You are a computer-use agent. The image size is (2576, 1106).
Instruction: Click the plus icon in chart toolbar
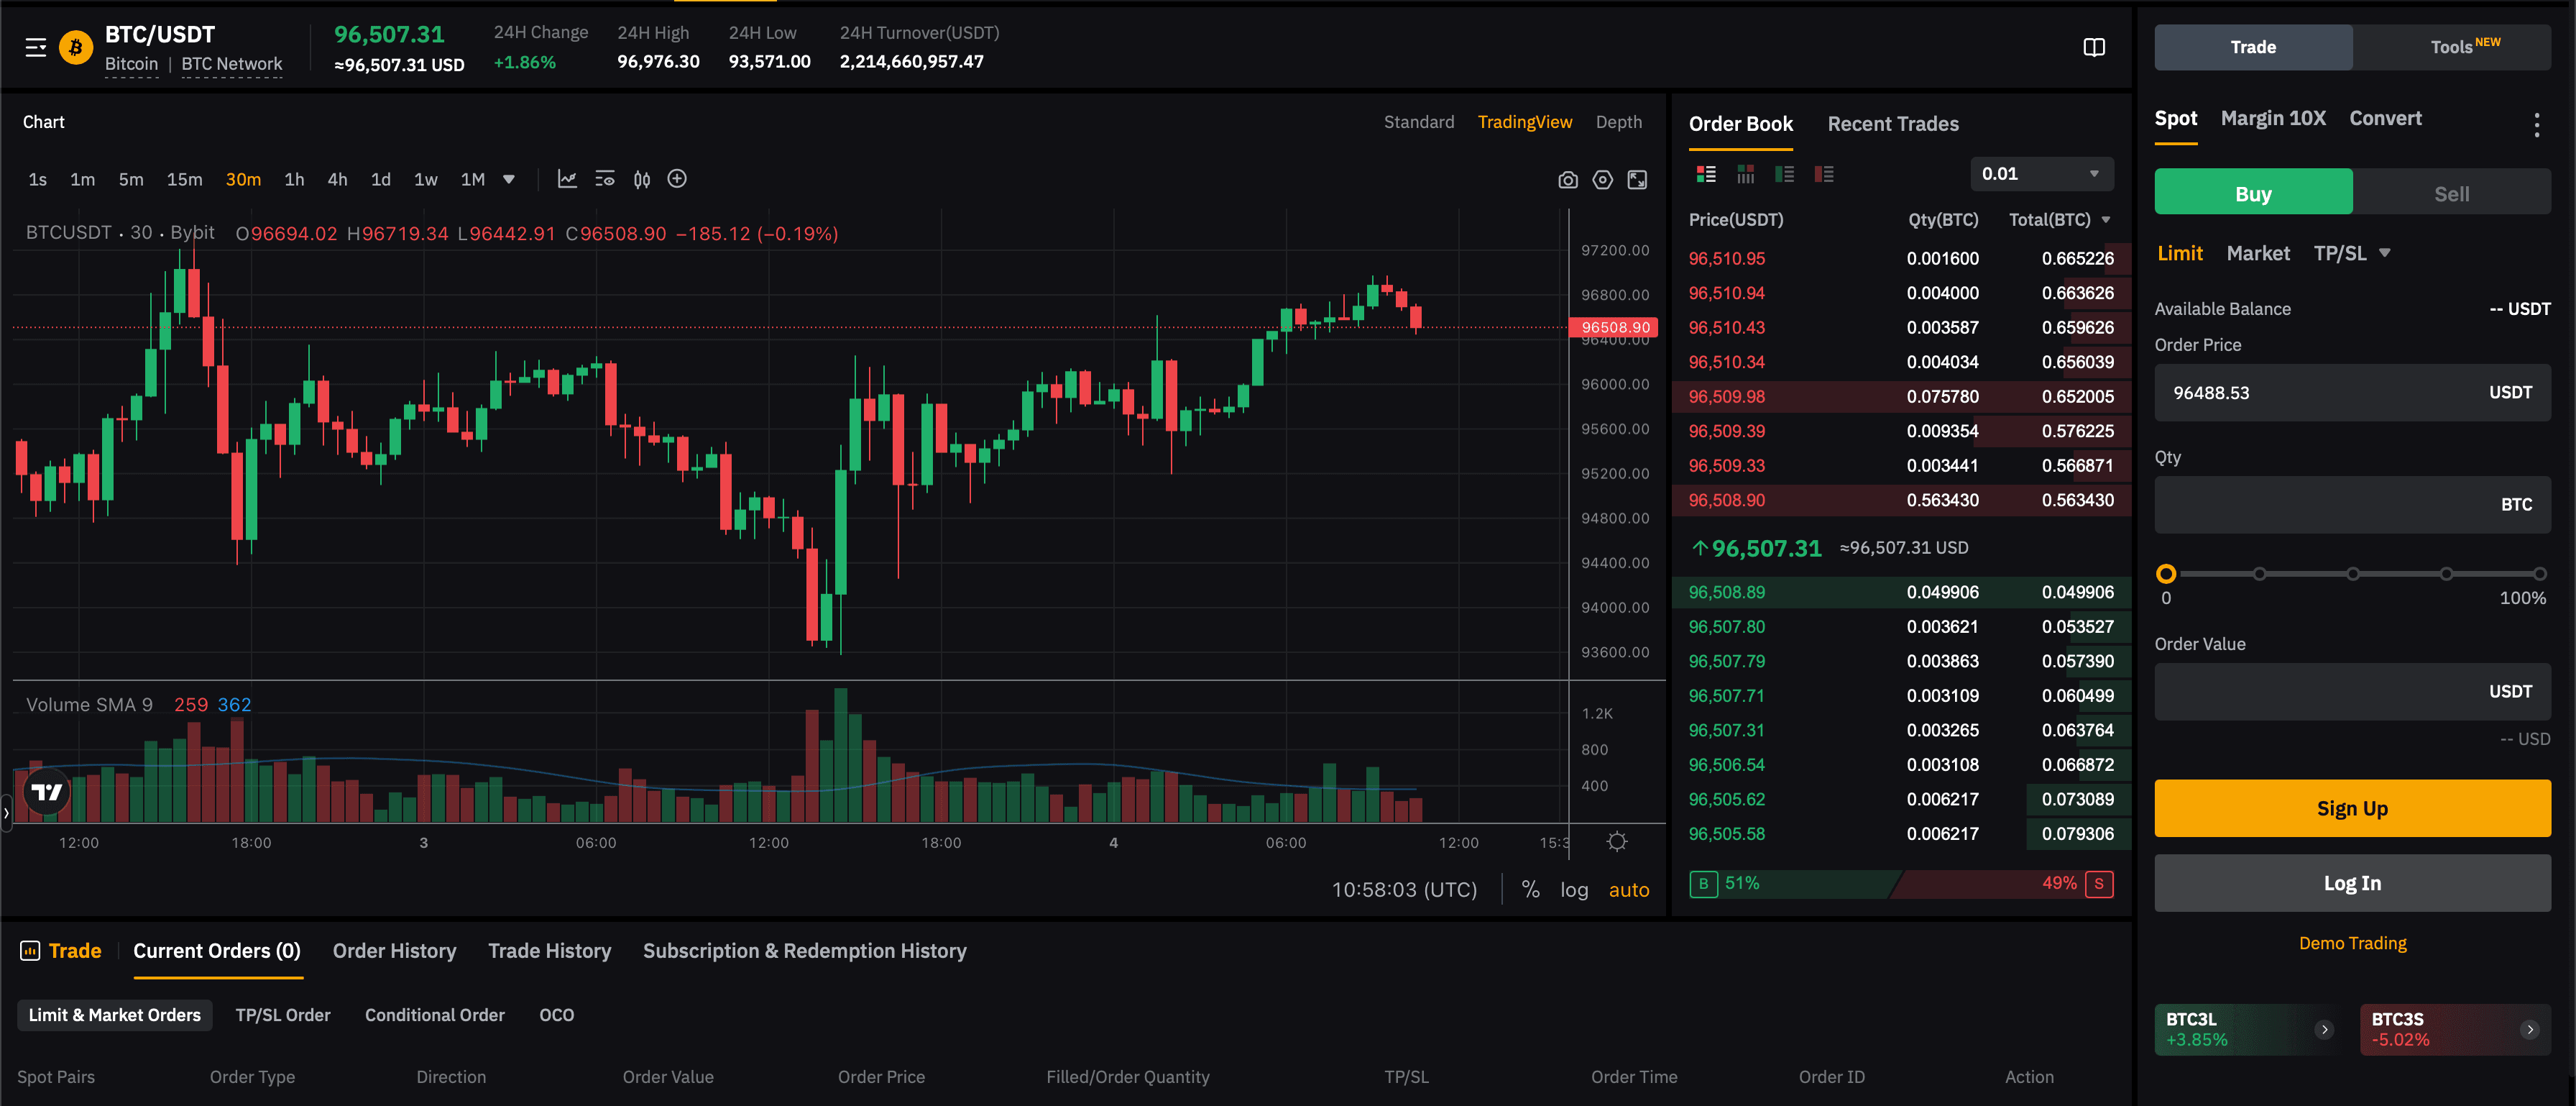point(677,179)
